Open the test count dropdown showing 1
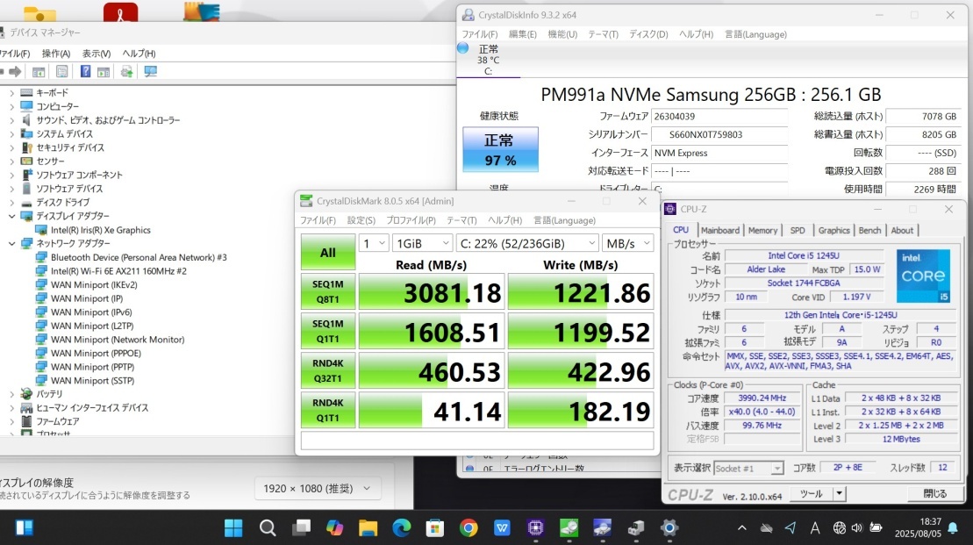 coord(374,243)
